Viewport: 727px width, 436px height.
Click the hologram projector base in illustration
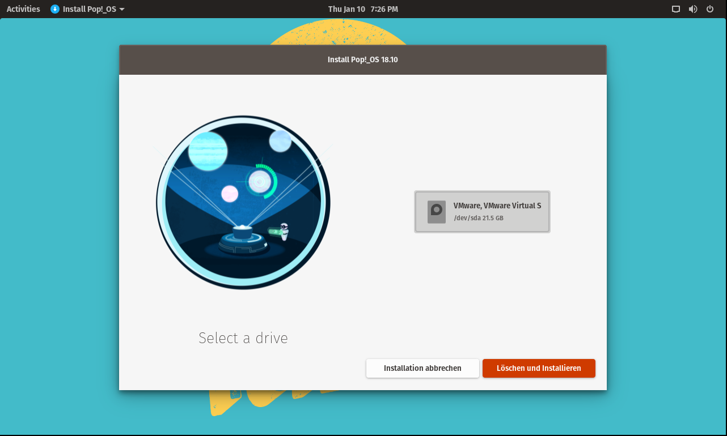click(243, 242)
